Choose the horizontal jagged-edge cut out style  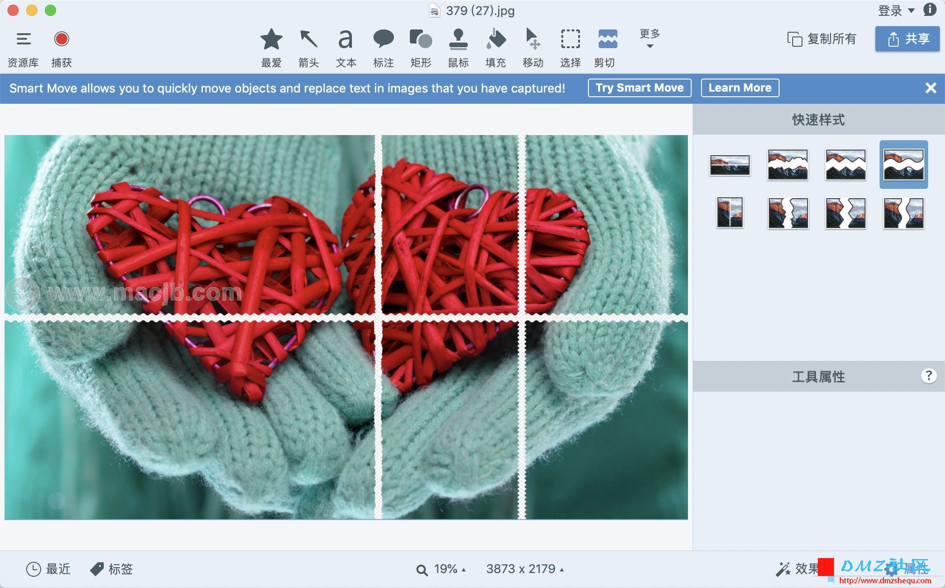click(x=787, y=165)
